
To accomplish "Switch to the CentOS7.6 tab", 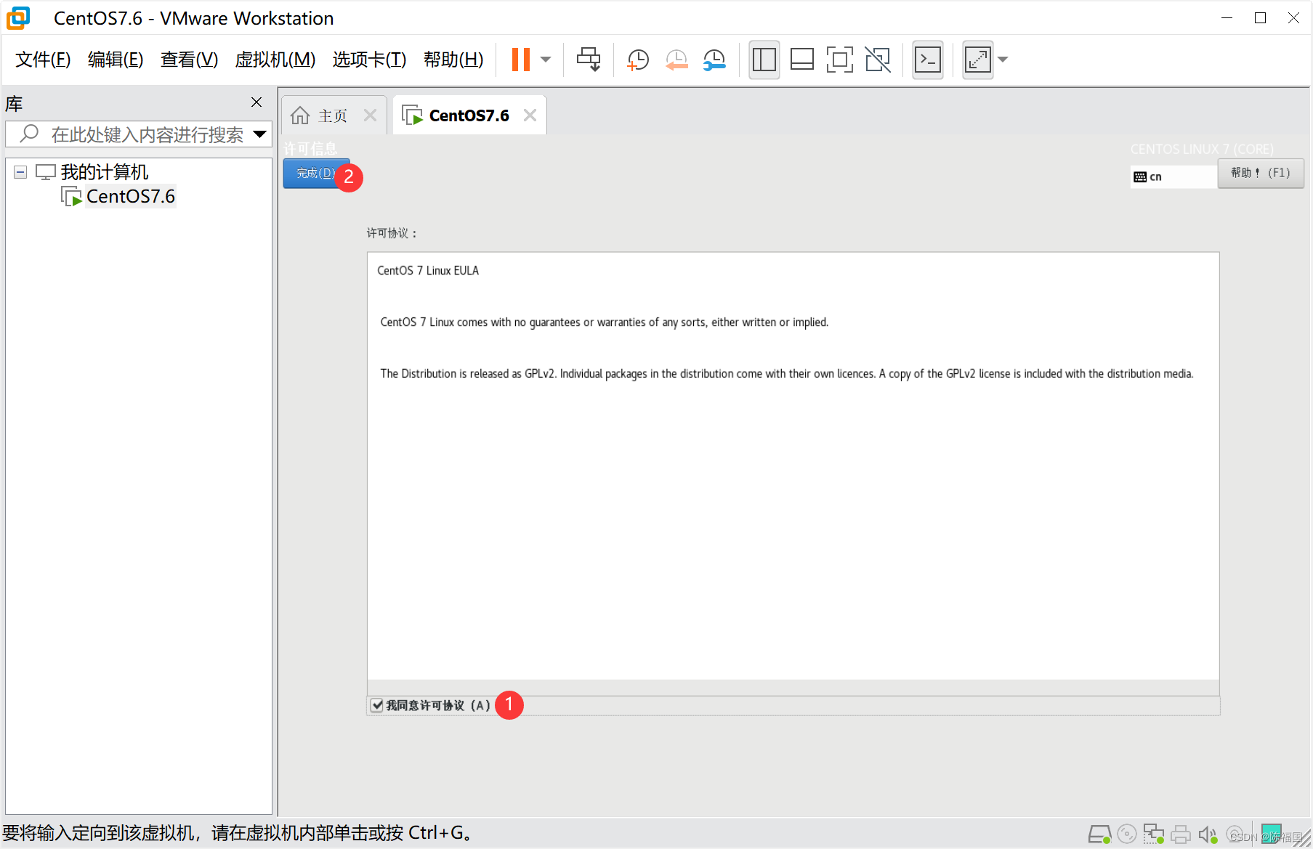I will pos(469,115).
